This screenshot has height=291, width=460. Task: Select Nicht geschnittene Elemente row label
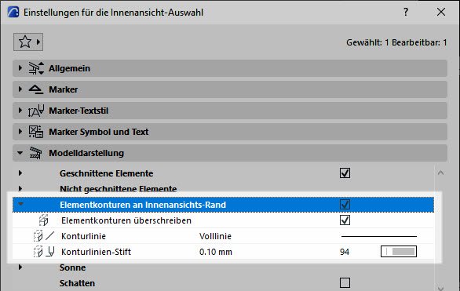tap(118, 189)
